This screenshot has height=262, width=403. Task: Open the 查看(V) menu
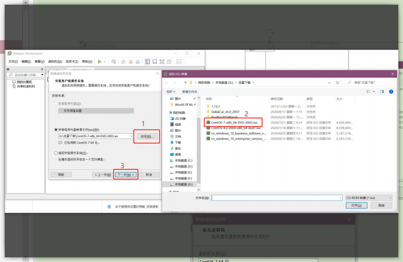39,62
